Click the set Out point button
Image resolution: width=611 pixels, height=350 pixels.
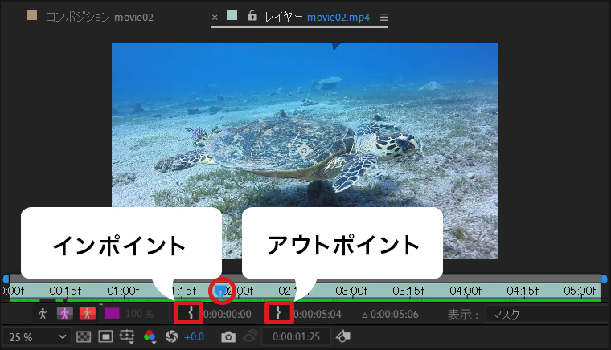(x=278, y=313)
